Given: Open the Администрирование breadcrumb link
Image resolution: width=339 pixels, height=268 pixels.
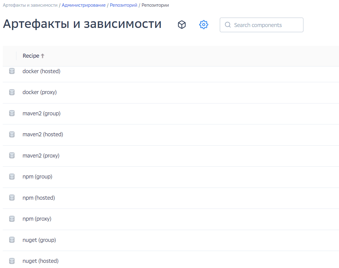Looking at the screenshot, I should point(84,5).
